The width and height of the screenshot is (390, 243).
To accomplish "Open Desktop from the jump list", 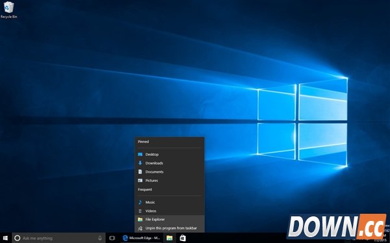I will [170, 155].
